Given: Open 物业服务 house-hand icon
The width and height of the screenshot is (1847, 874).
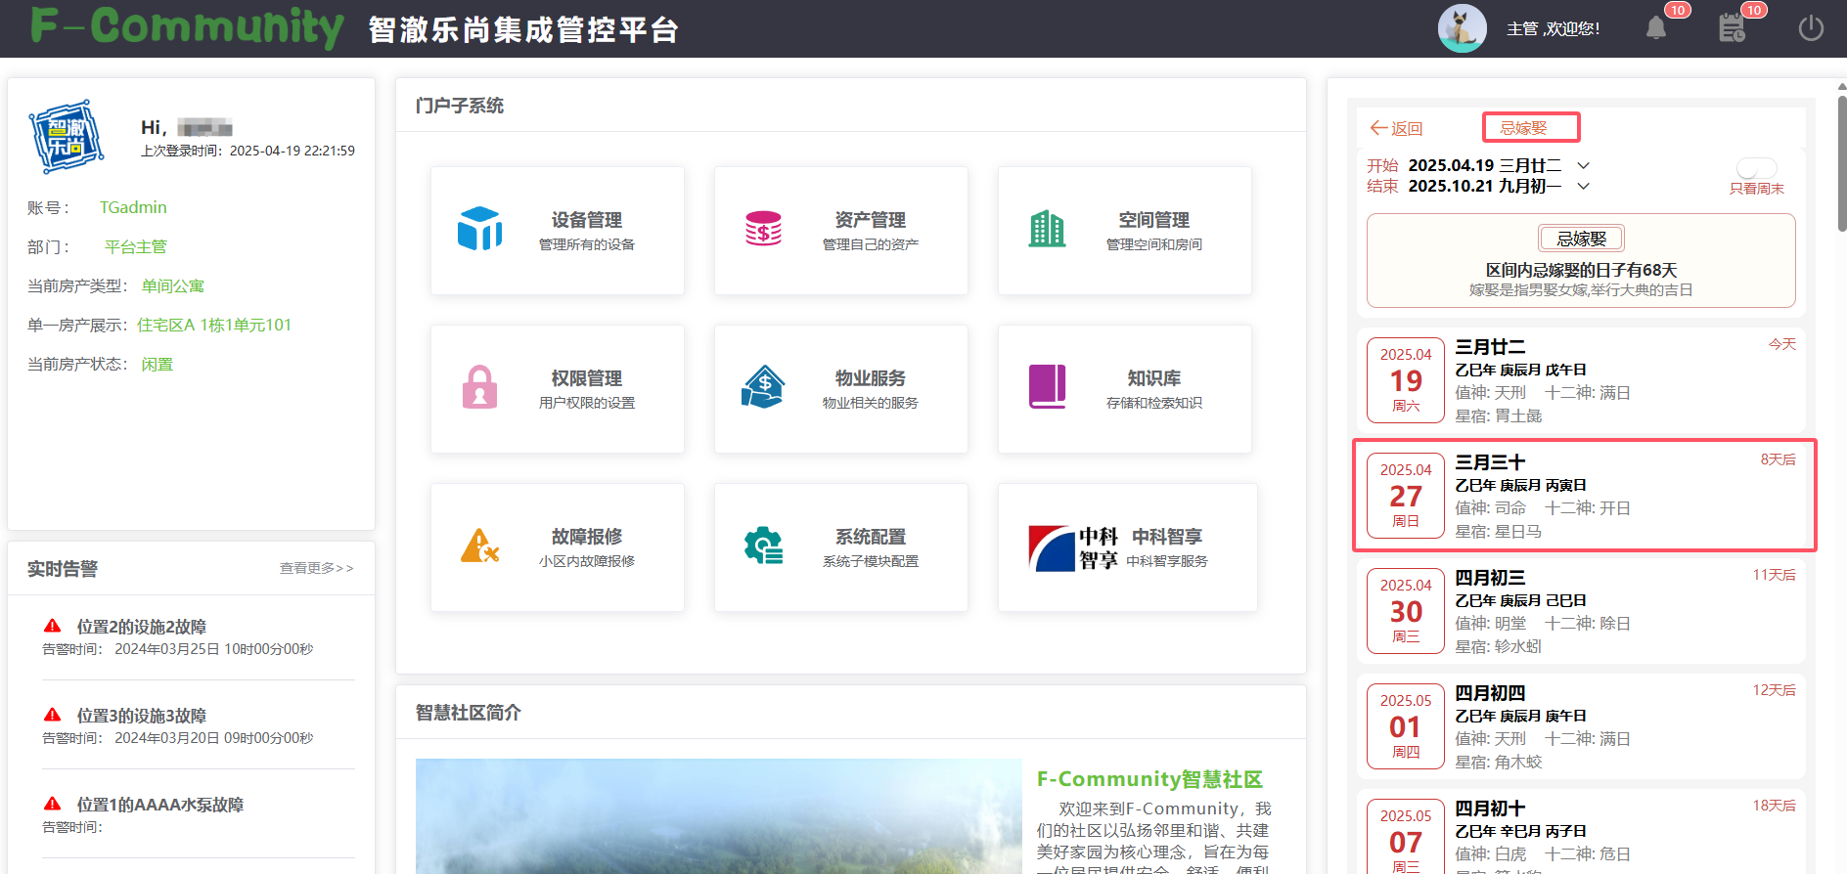Looking at the screenshot, I should pyautogui.click(x=763, y=387).
